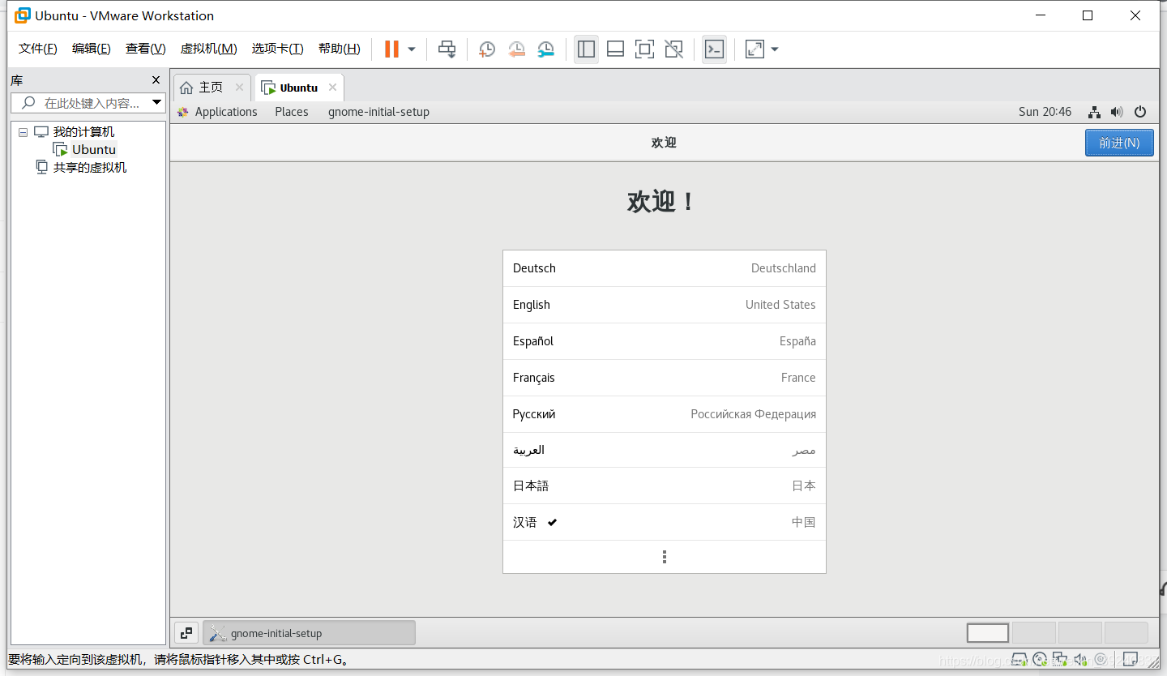Switch to the fourth workspace
The height and width of the screenshot is (676, 1167).
click(x=1126, y=633)
